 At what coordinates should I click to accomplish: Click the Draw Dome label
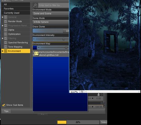point(39,27)
